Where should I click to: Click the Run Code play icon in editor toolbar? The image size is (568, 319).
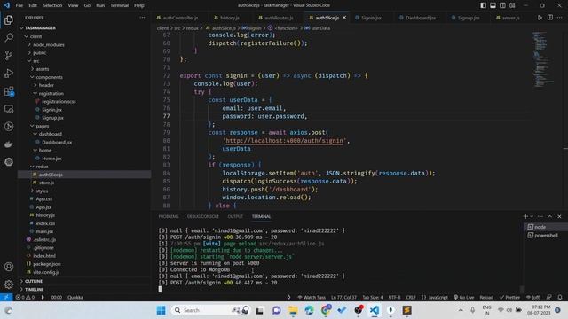(540, 18)
